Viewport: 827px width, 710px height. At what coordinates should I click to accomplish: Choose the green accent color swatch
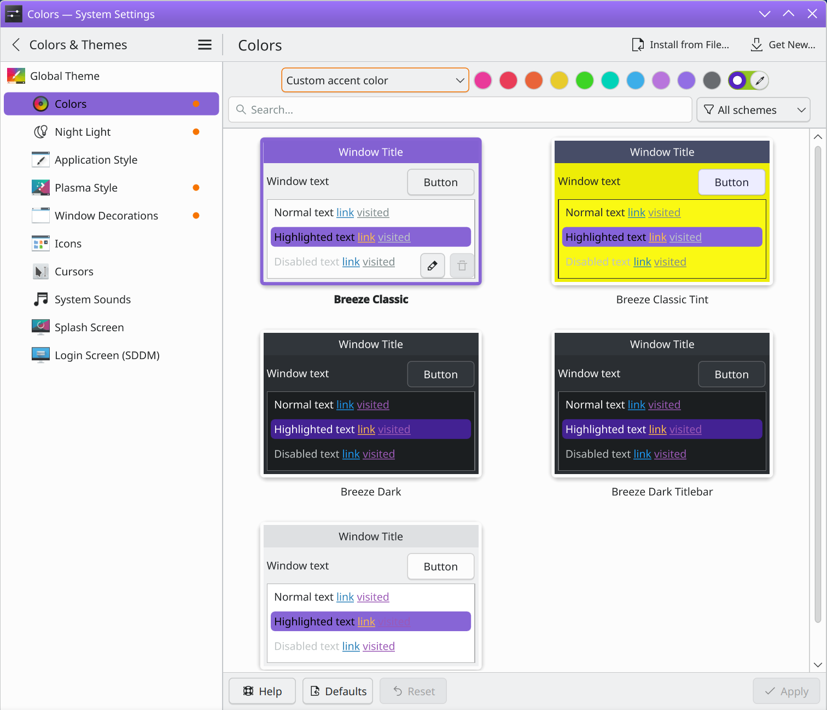585,80
